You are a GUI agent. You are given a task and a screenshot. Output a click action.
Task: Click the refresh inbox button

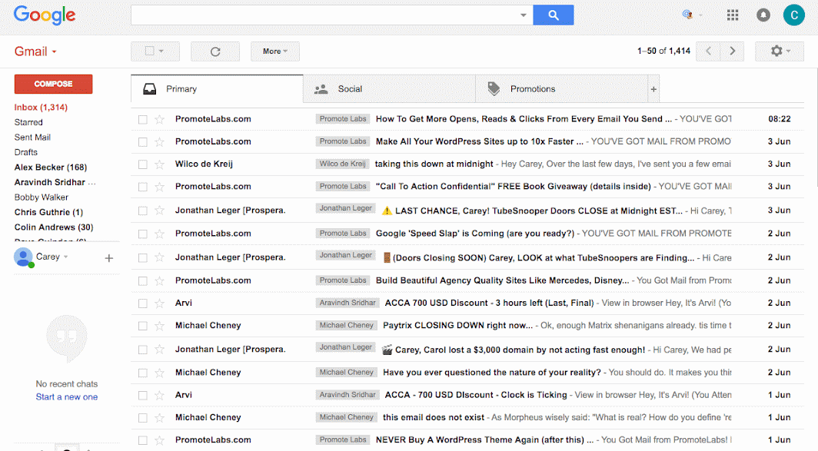(215, 51)
